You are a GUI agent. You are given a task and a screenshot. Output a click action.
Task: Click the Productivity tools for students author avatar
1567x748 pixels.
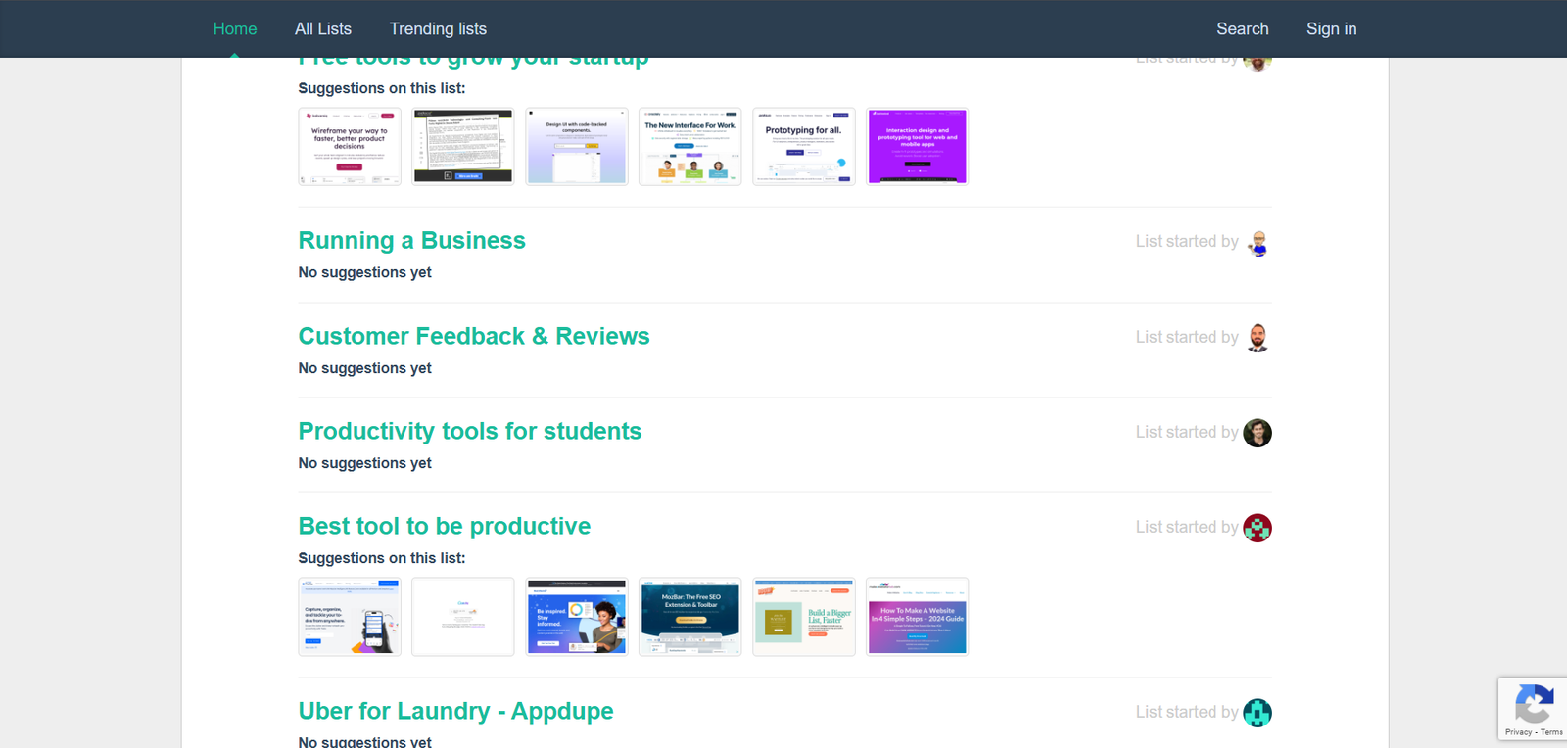[1258, 433]
